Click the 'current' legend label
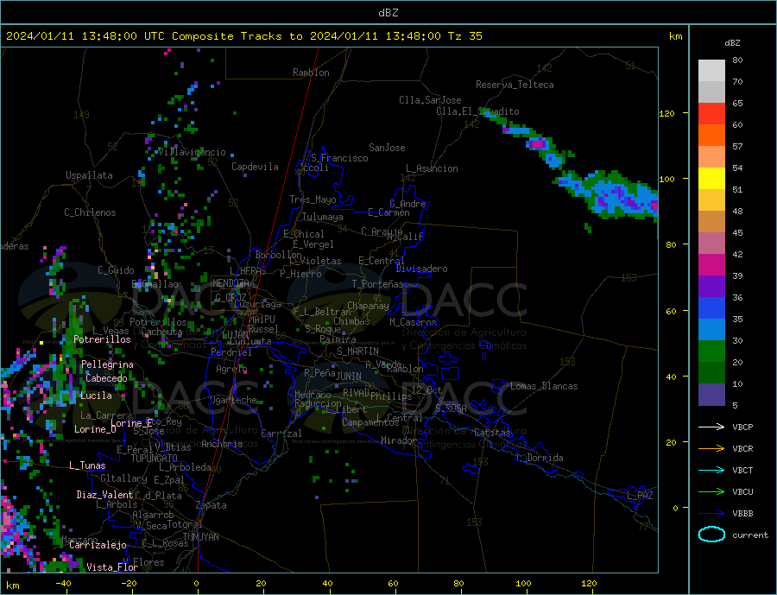The image size is (777, 595). 749,535
